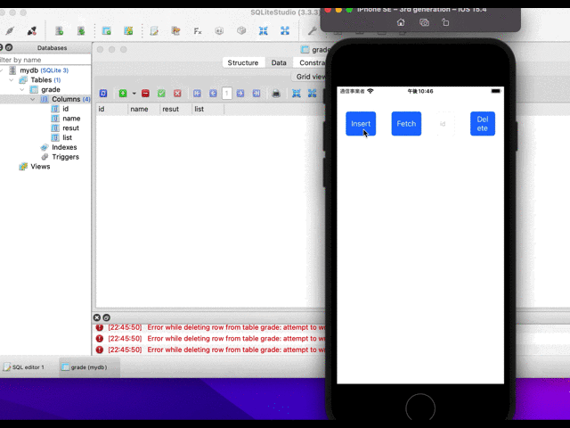Collapse the mydb database tree node
The height and width of the screenshot is (428, 570).
click(x=4, y=70)
